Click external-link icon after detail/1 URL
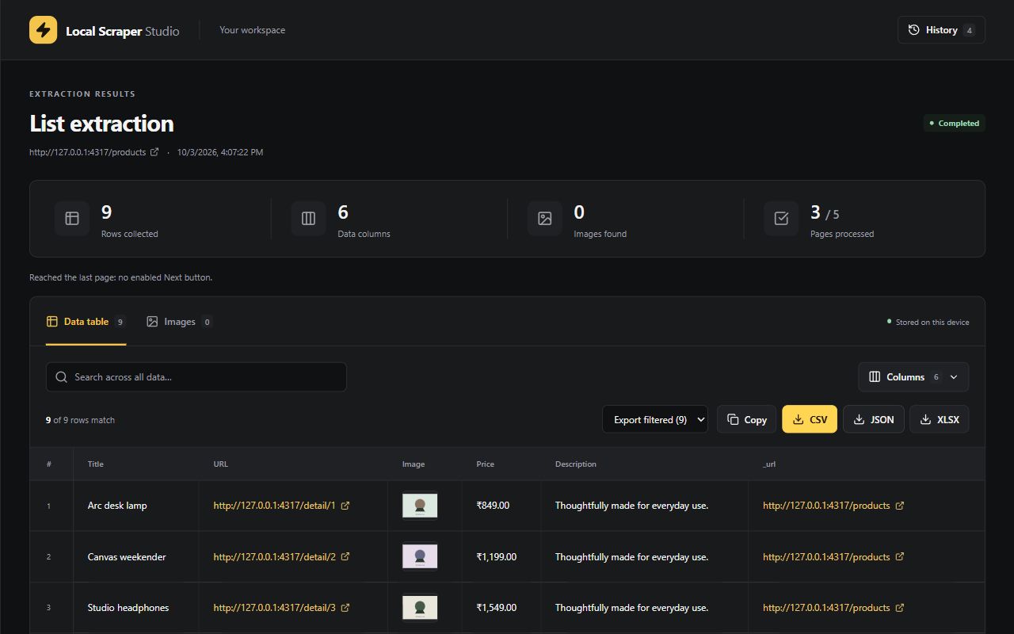The width and height of the screenshot is (1014, 634). click(345, 506)
